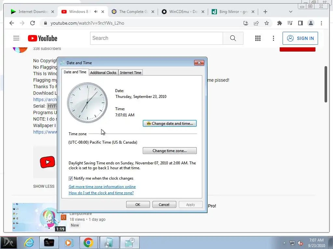The image size is (333, 249).
Task: Open the Chrome three-dot menu
Action: coord(321,23)
